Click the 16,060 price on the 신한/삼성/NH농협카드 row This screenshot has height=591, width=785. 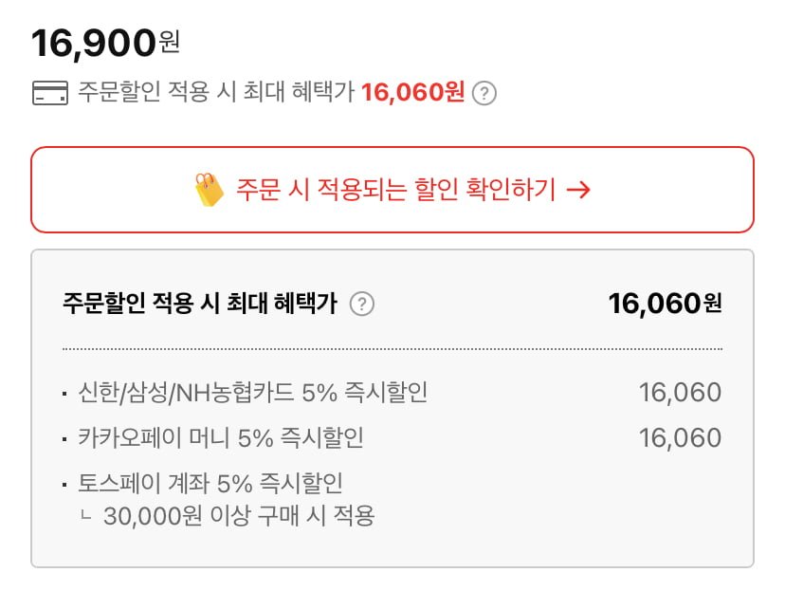point(680,392)
